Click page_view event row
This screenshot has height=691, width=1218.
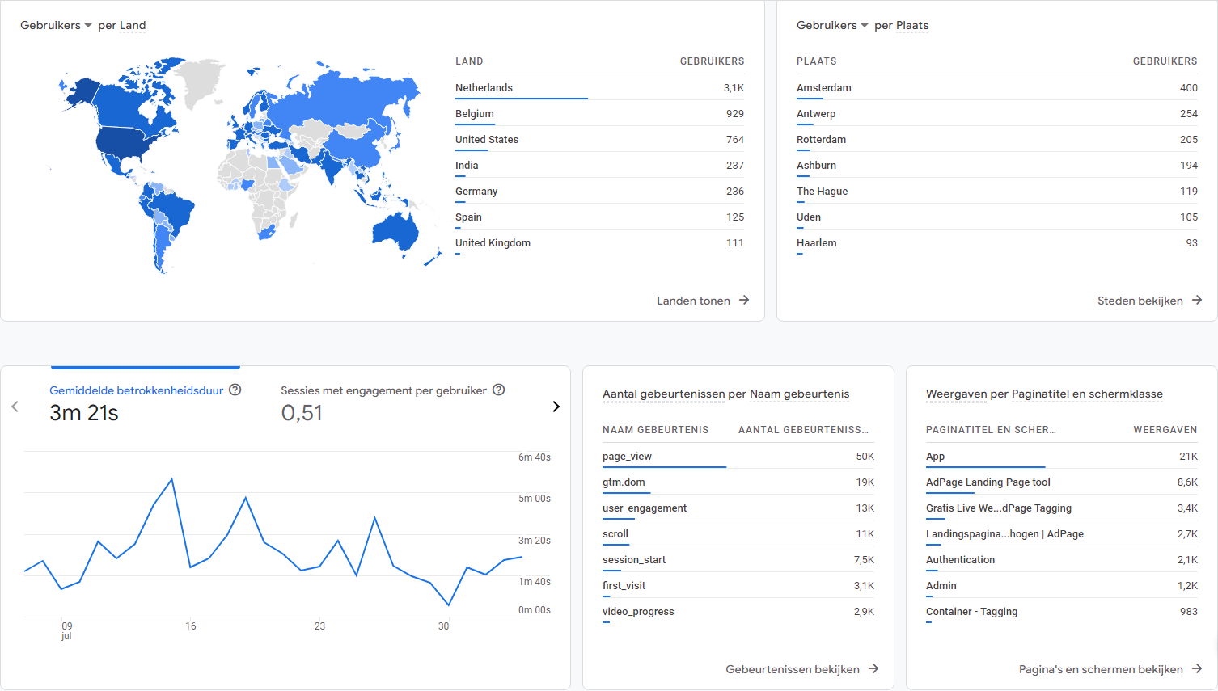click(x=738, y=456)
